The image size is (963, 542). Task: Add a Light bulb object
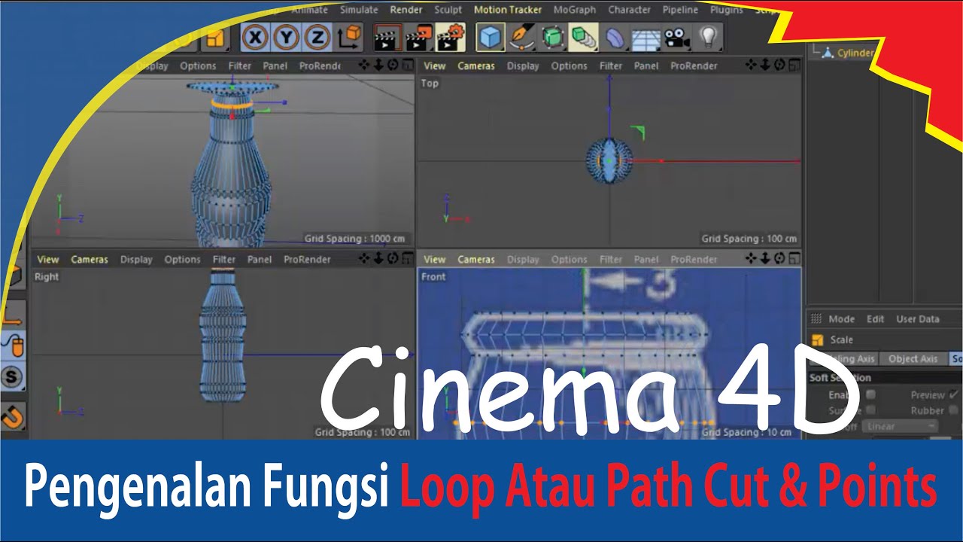(x=708, y=37)
